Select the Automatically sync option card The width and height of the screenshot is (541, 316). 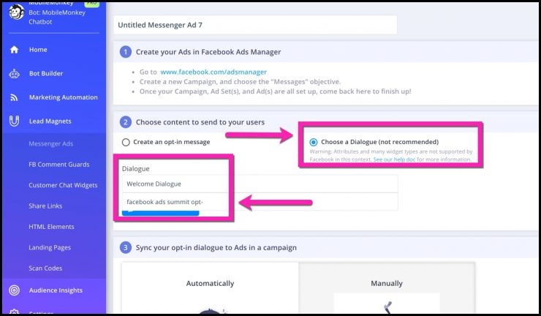210,288
